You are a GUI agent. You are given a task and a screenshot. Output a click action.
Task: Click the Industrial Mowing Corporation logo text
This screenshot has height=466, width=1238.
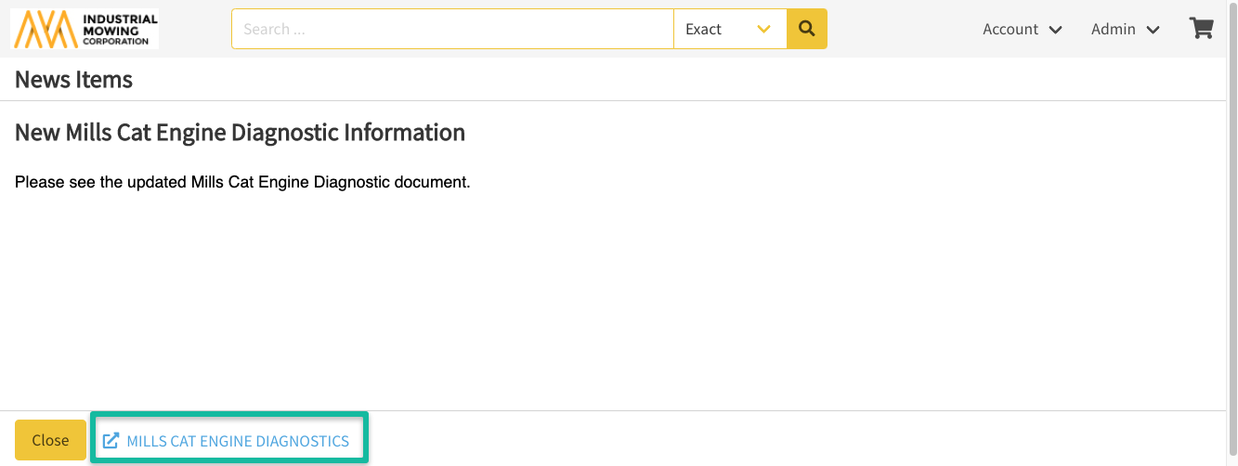tap(119, 29)
